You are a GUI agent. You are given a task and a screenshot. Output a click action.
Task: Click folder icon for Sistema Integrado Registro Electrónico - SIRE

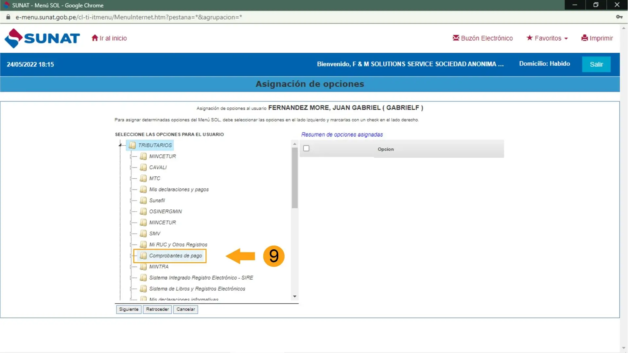click(143, 278)
